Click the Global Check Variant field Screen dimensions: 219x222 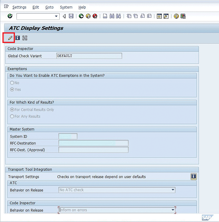pos(89,56)
